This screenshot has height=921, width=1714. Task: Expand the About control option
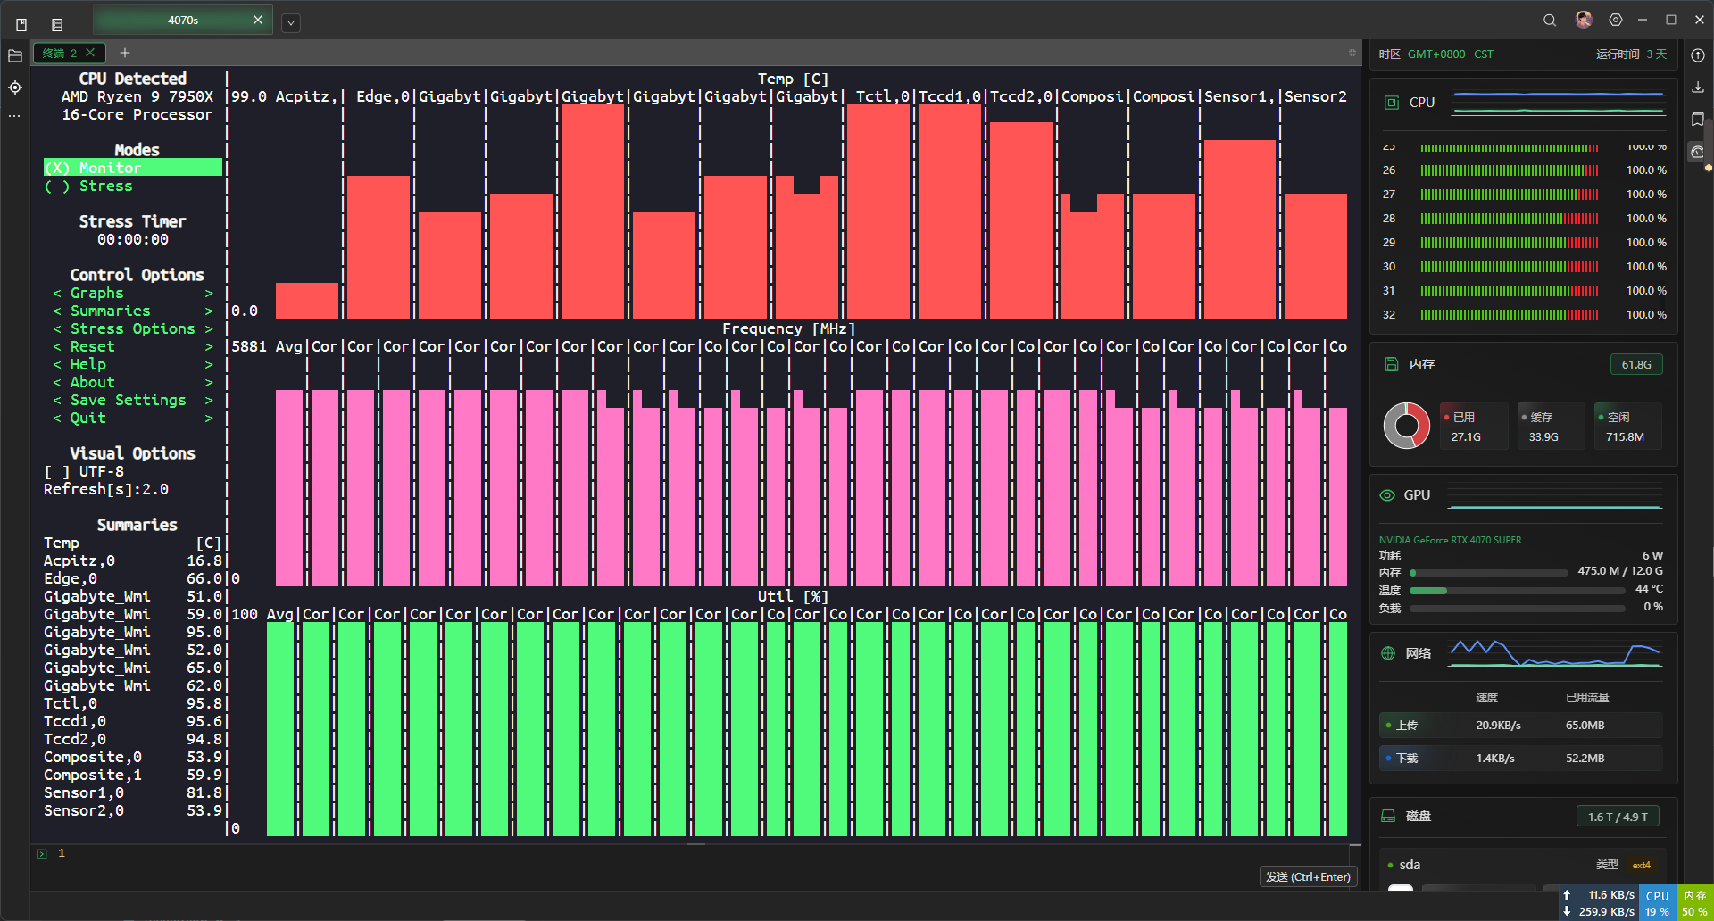(132, 382)
